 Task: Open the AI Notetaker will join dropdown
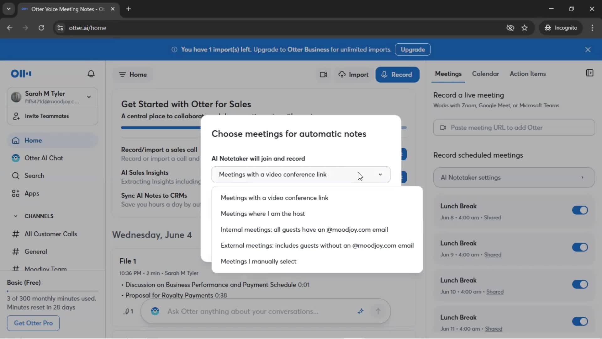pyautogui.click(x=301, y=175)
